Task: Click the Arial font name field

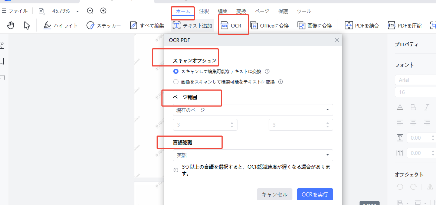Action: (415, 80)
